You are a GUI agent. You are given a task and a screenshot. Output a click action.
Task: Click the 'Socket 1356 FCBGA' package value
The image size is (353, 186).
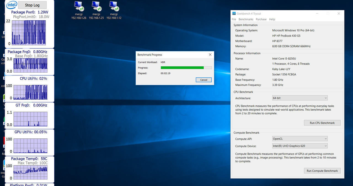pyautogui.click(x=285, y=74)
